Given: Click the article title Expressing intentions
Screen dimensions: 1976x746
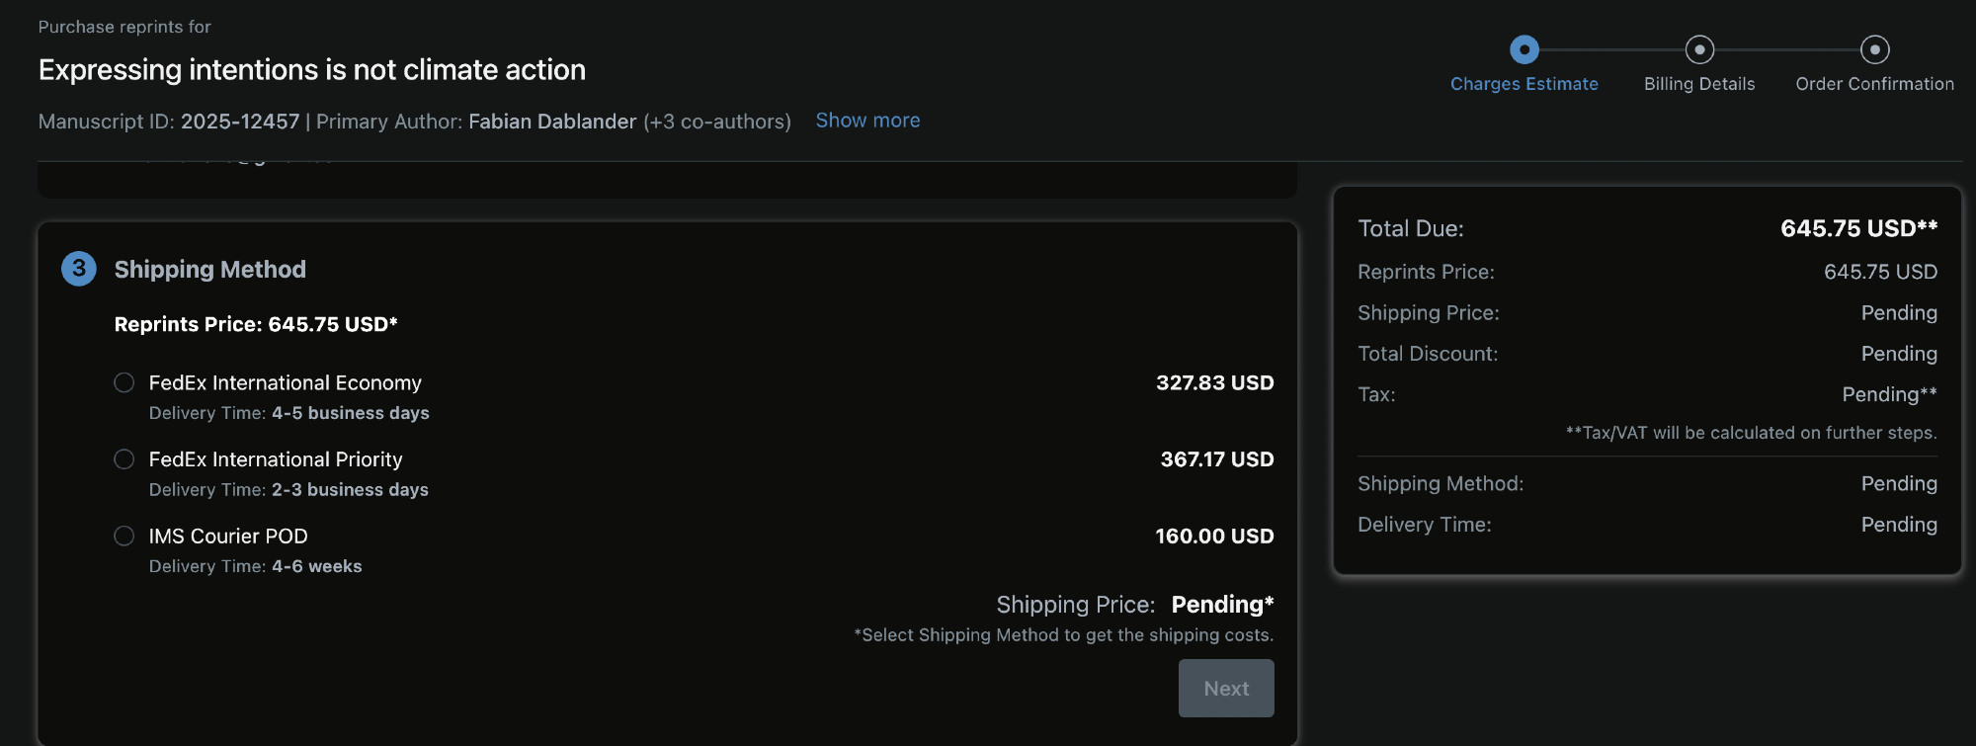Looking at the screenshot, I should coord(311,69).
